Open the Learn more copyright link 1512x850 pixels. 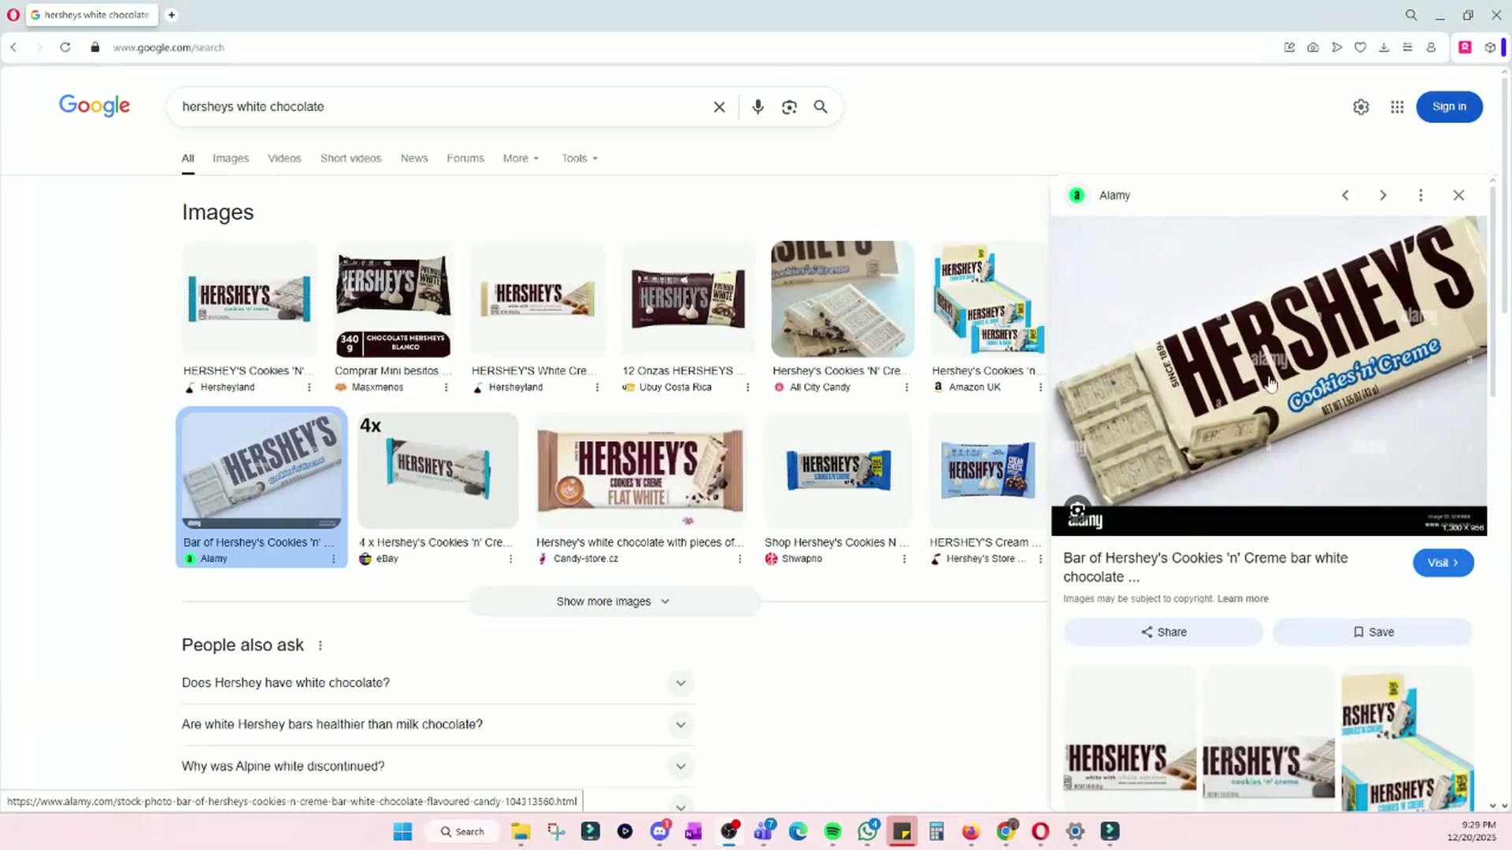(x=1243, y=599)
